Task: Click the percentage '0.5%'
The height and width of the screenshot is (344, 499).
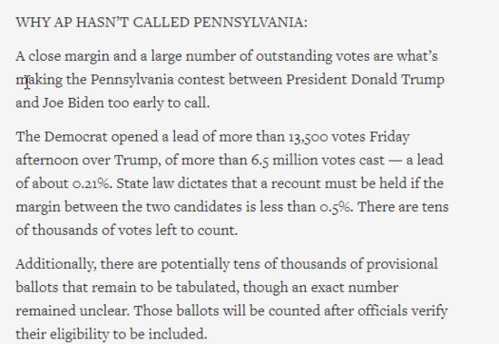Action: click(x=336, y=207)
